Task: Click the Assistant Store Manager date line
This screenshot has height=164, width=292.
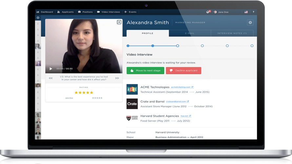Action: (177, 107)
